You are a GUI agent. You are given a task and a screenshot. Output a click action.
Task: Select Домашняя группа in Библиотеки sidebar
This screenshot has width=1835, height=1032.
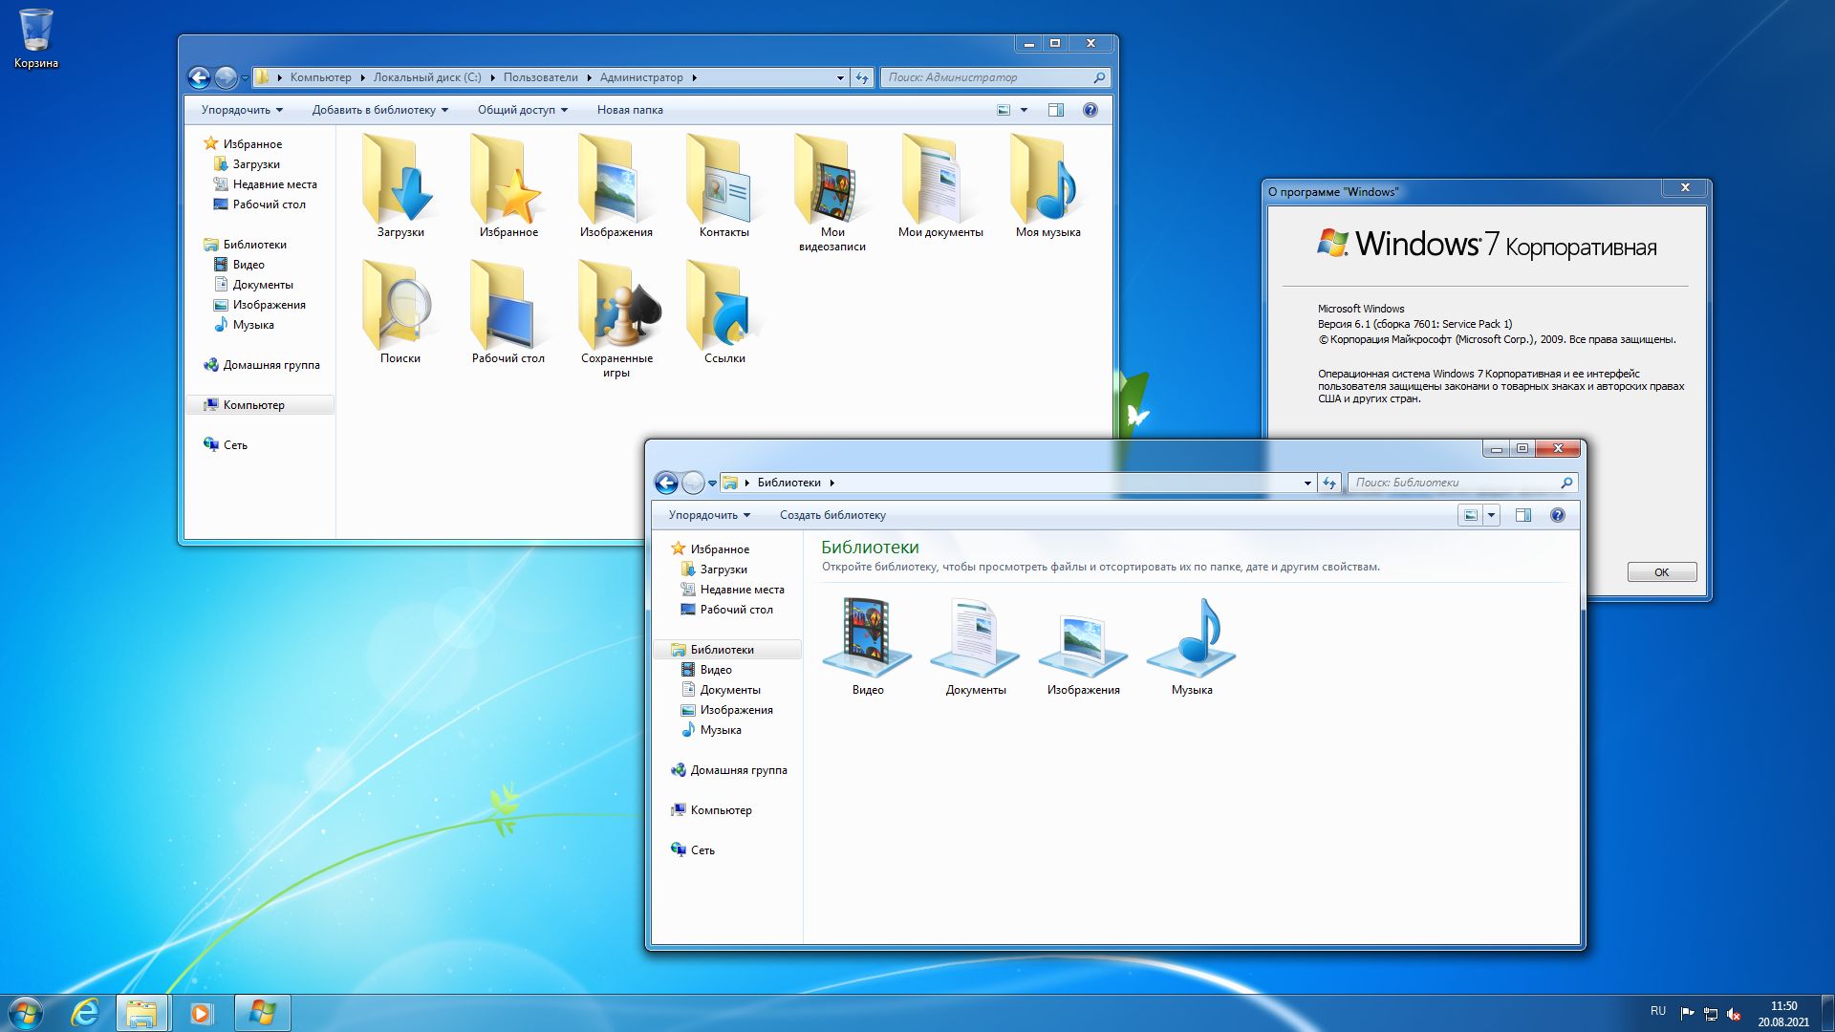point(738,770)
